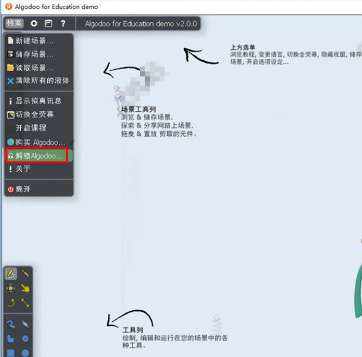Click 解锁Algodoo in the menu
Image resolution: width=362 pixels, height=357 pixels.
click(38, 156)
